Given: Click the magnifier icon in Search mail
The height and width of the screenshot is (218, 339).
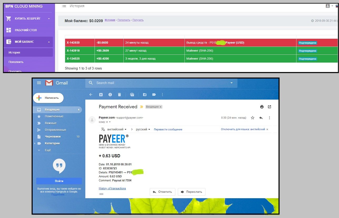Looking at the screenshot, I should (91, 83).
